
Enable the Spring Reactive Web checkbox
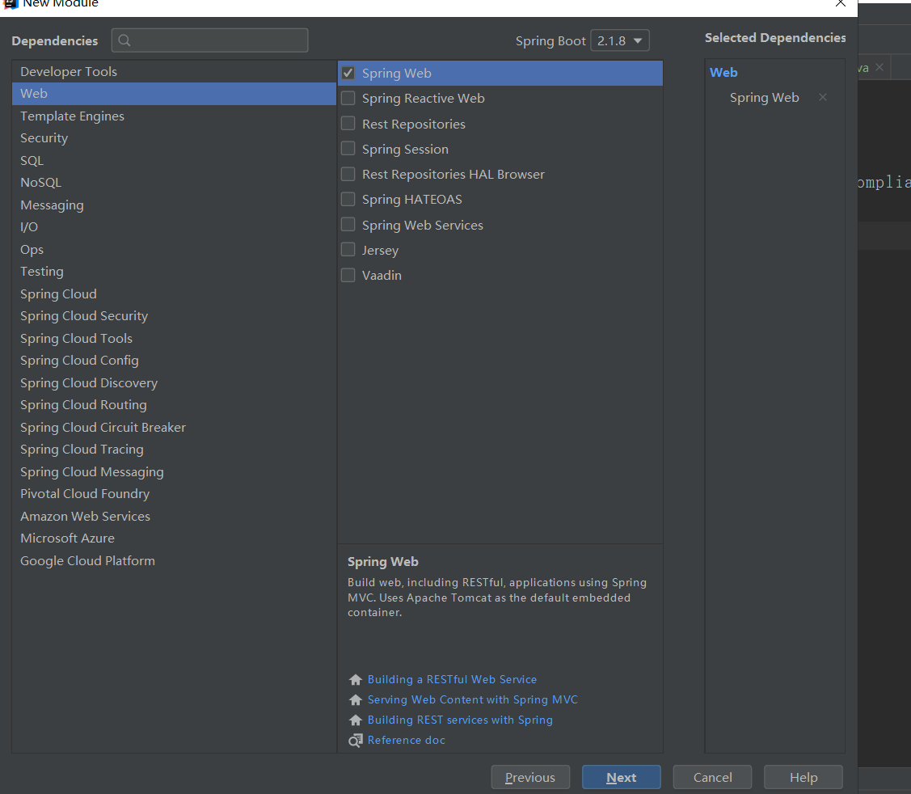click(348, 98)
